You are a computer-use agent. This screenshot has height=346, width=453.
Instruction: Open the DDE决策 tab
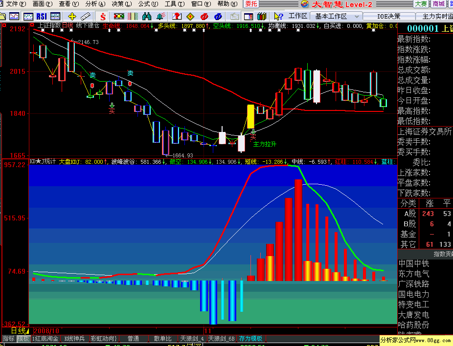click(388, 17)
